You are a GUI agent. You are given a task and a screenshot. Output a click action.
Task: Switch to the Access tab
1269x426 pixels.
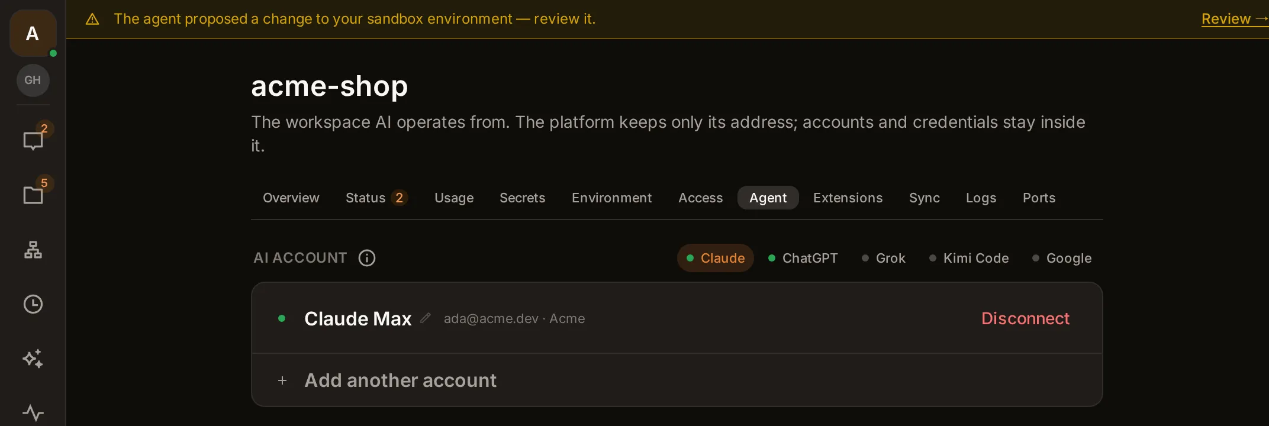[701, 198]
